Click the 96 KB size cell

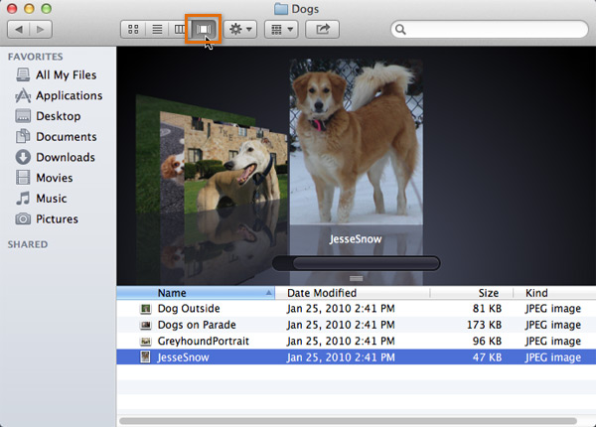click(x=487, y=342)
